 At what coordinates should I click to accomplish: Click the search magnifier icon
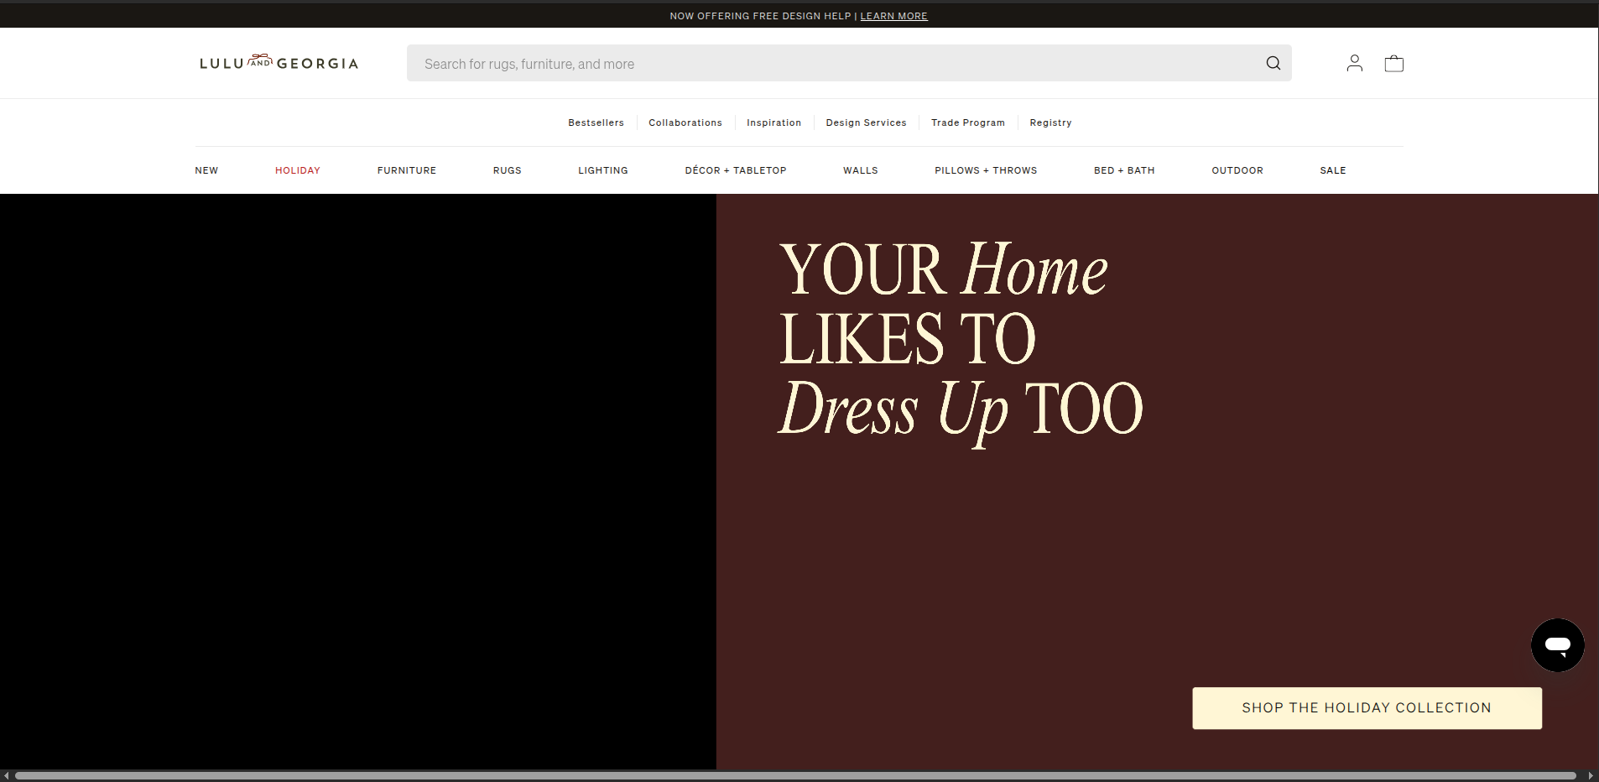(x=1273, y=64)
